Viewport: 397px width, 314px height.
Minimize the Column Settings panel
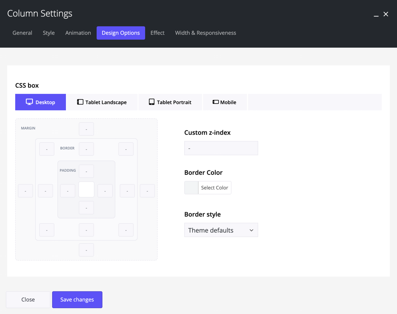point(376,15)
